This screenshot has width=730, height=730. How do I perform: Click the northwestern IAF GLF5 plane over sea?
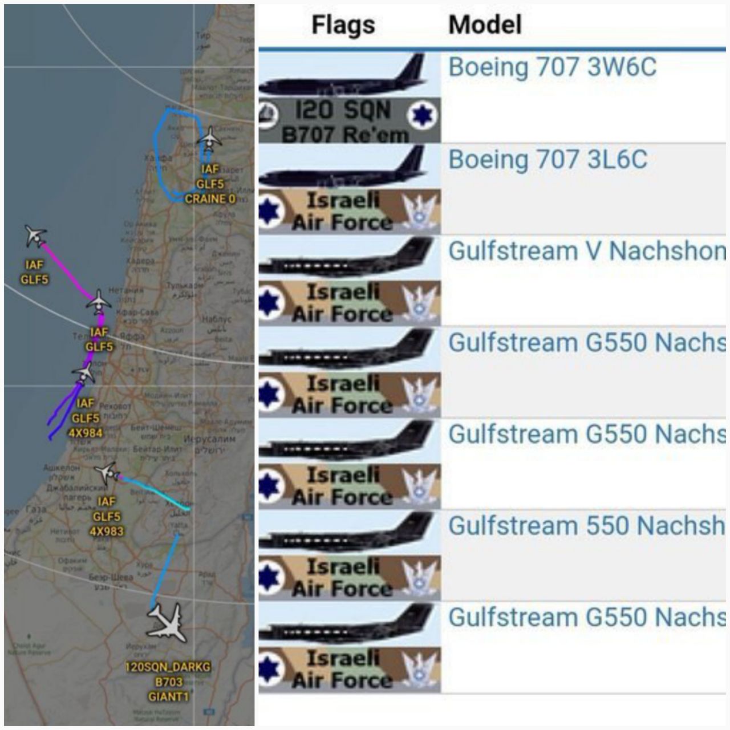pos(35,236)
